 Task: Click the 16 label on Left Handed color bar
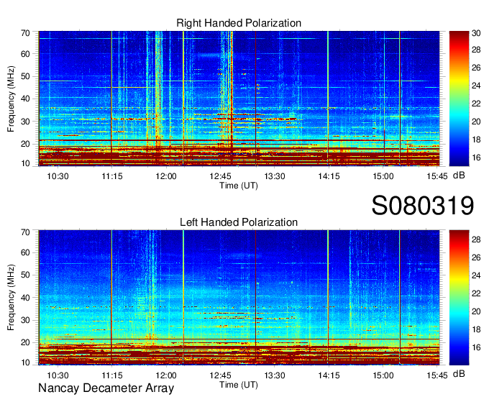pyautogui.click(x=476, y=347)
